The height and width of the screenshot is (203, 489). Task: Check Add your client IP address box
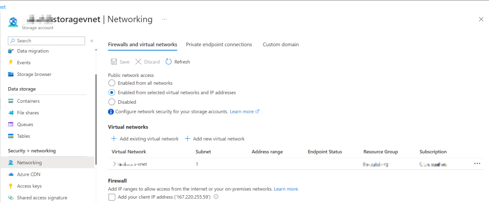pyautogui.click(x=112, y=197)
